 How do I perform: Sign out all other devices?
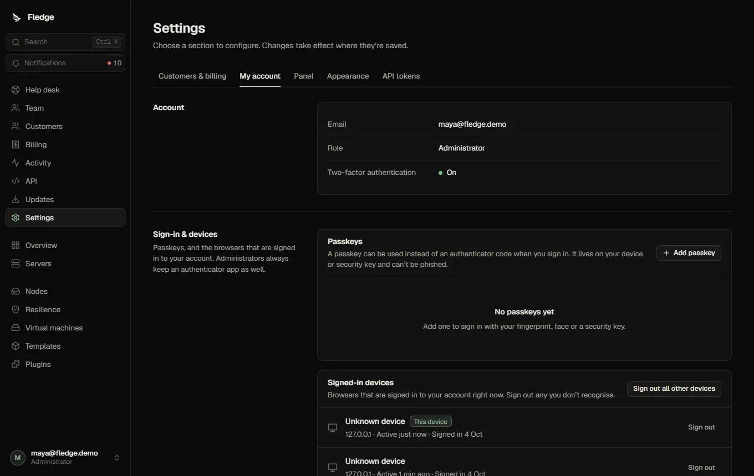coord(674,389)
